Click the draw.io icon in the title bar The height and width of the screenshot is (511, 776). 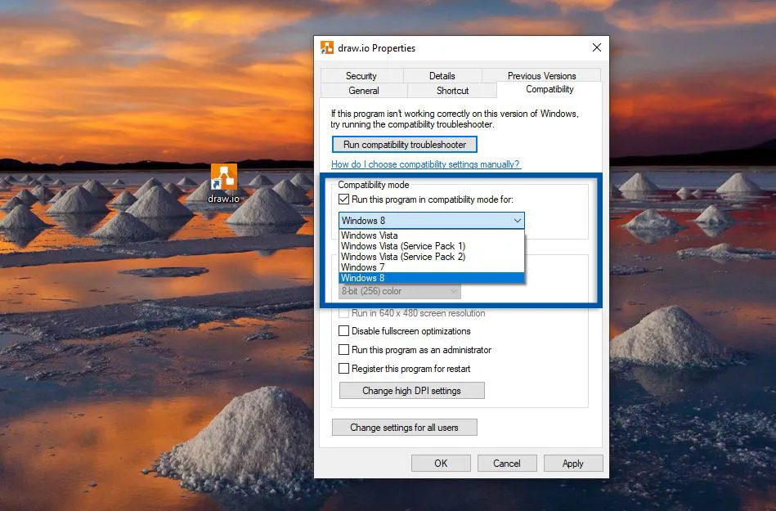click(x=328, y=47)
